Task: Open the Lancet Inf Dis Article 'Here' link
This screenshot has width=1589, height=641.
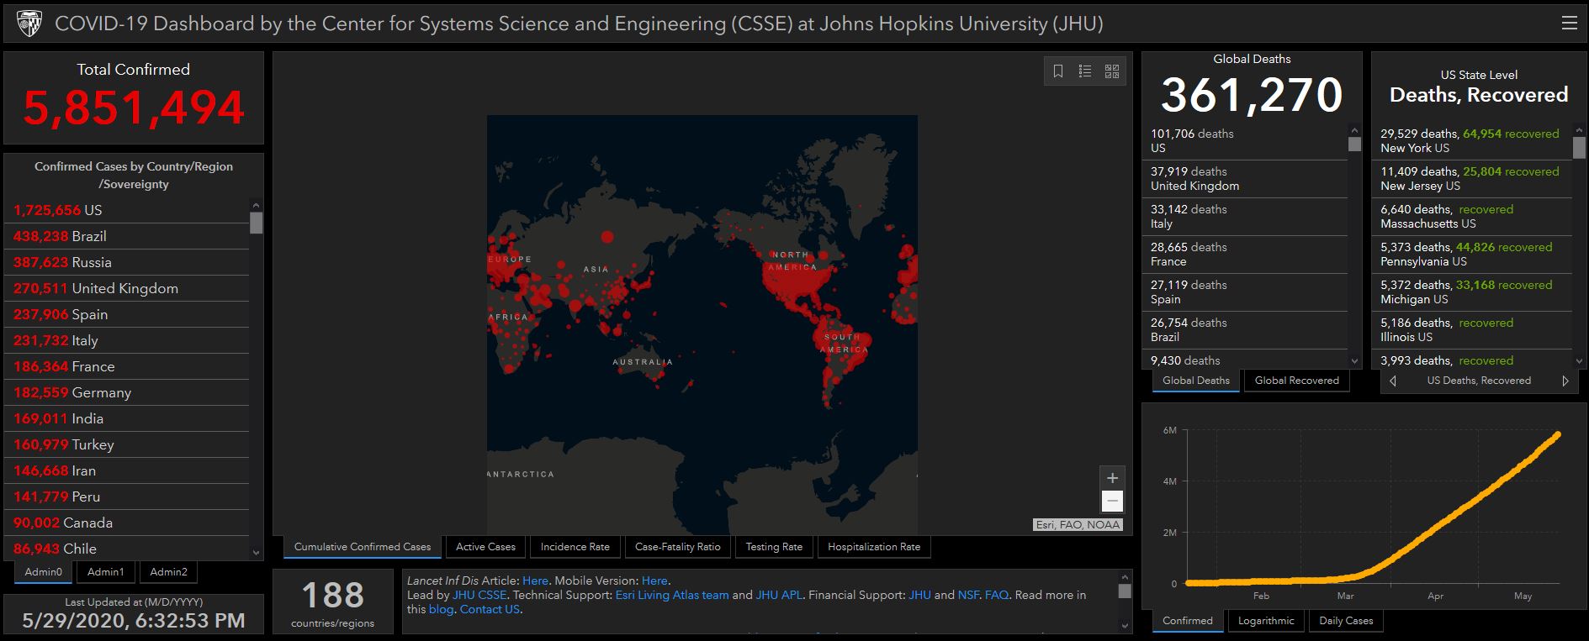Action: click(x=535, y=581)
